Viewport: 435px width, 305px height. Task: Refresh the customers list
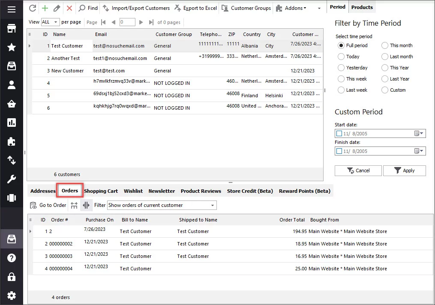pyautogui.click(x=33, y=8)
